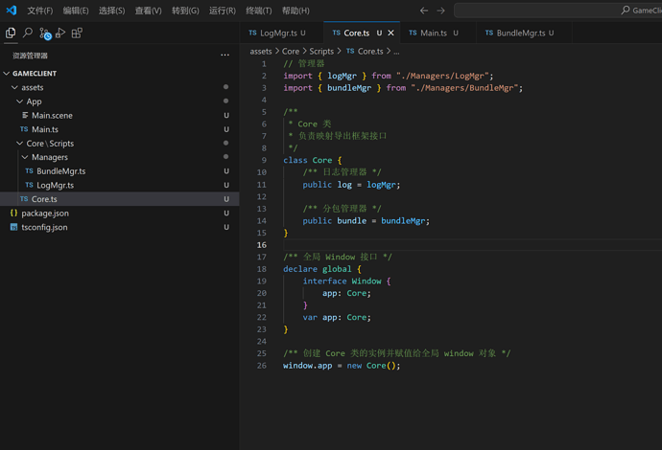Click the navigate forward arrow

440,11
